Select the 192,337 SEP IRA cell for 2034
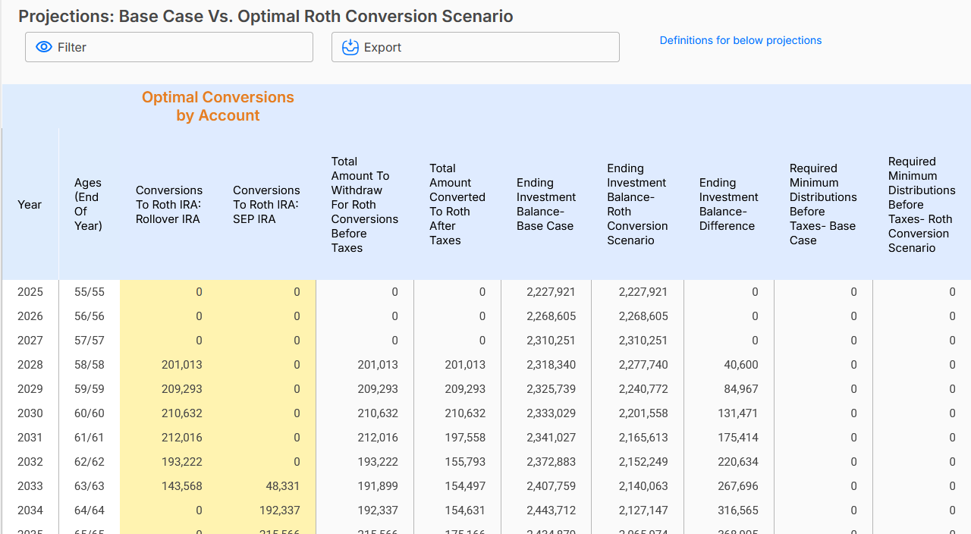971x534 pixels. pos(279,510)
